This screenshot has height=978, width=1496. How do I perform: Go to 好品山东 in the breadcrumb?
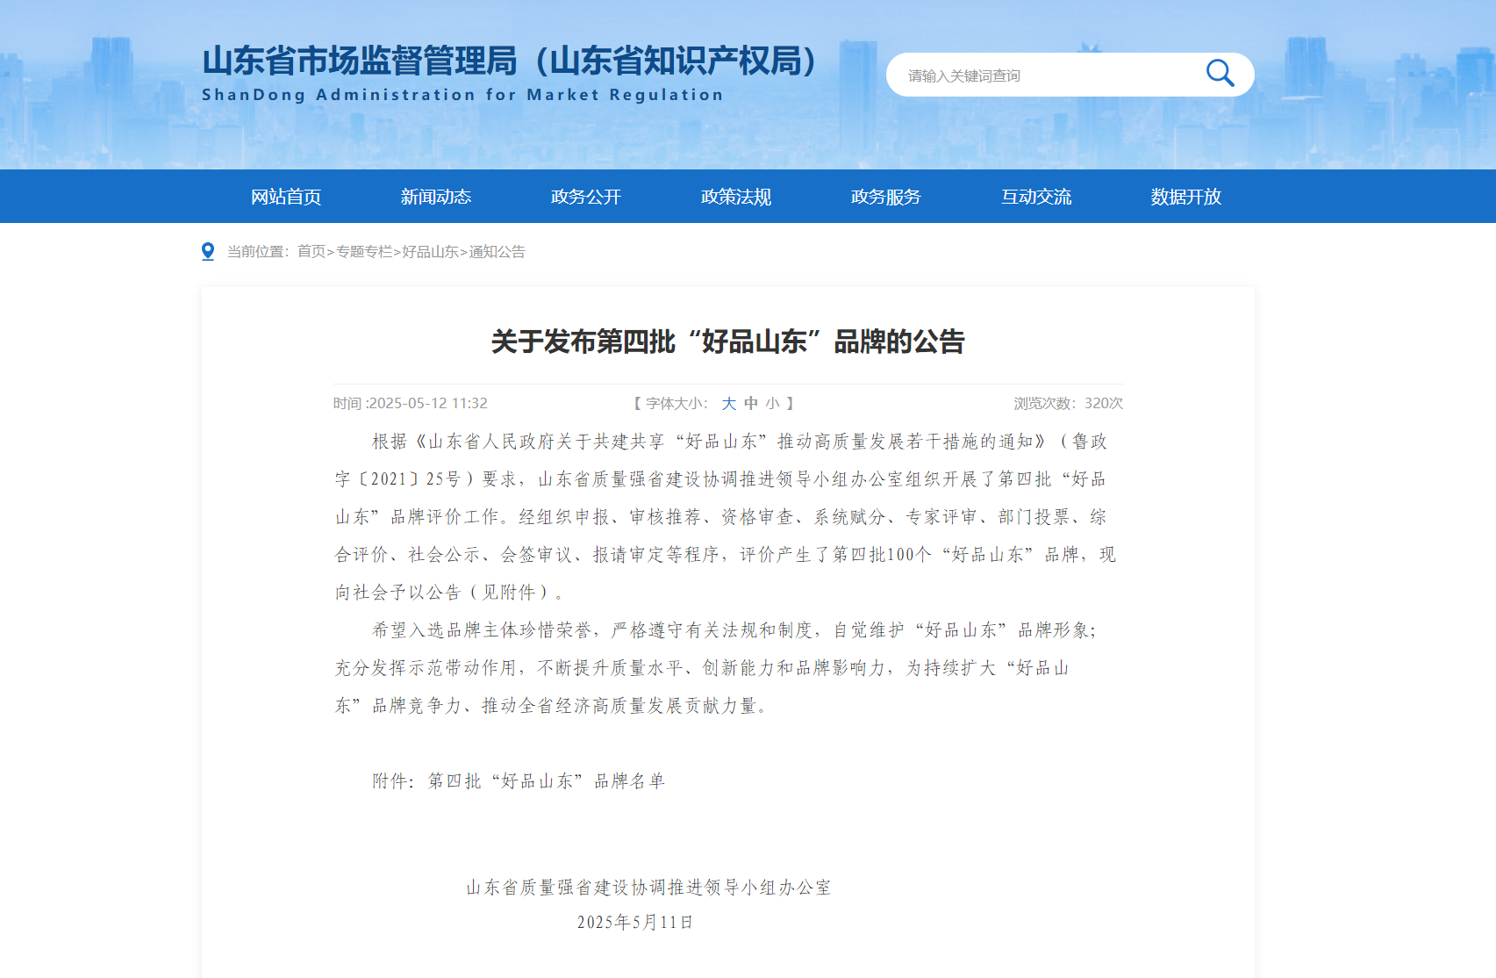coord(430,252)
